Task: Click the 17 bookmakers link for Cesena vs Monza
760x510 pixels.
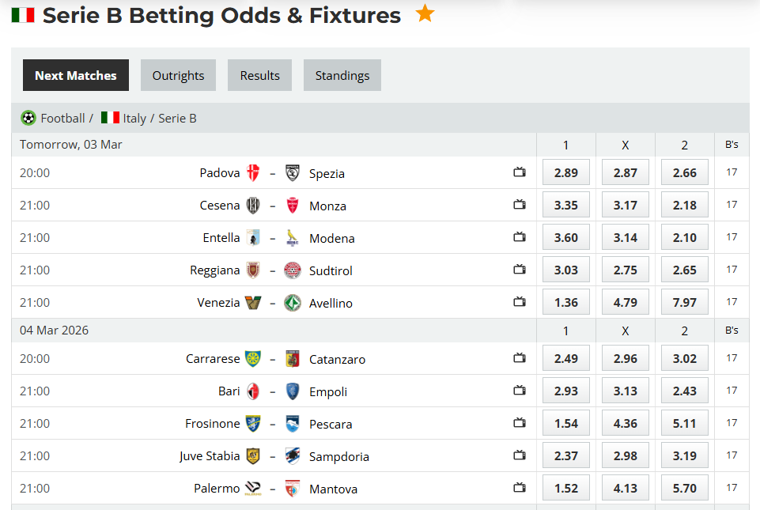Action: (731, 204)
